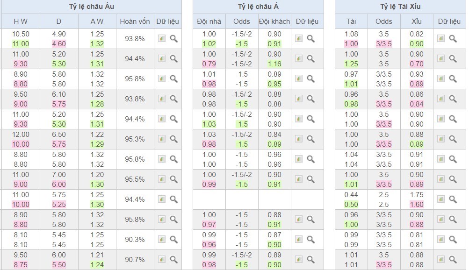Click the 95.3% Hoàn vốn value

pyautogui.click(x=135, y=139)
